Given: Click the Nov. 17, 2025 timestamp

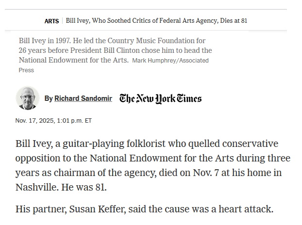Looking at the screenshot, I should coord(53,121).
